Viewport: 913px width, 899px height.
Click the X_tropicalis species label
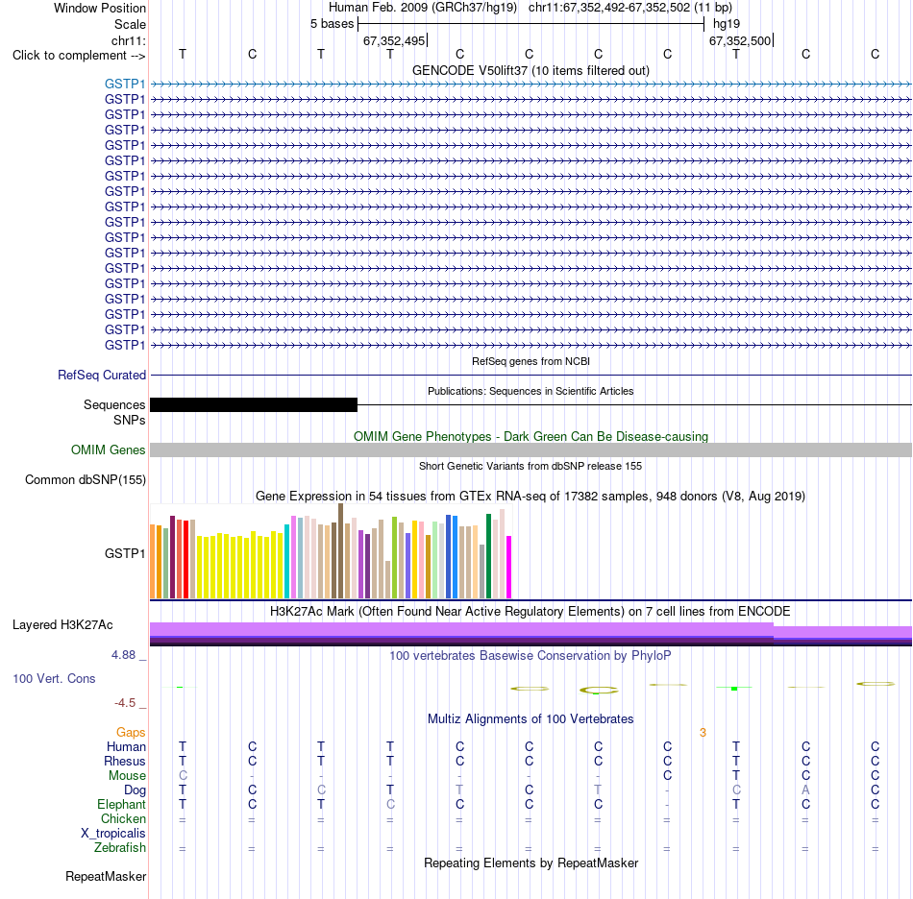[x=113, y=834]
